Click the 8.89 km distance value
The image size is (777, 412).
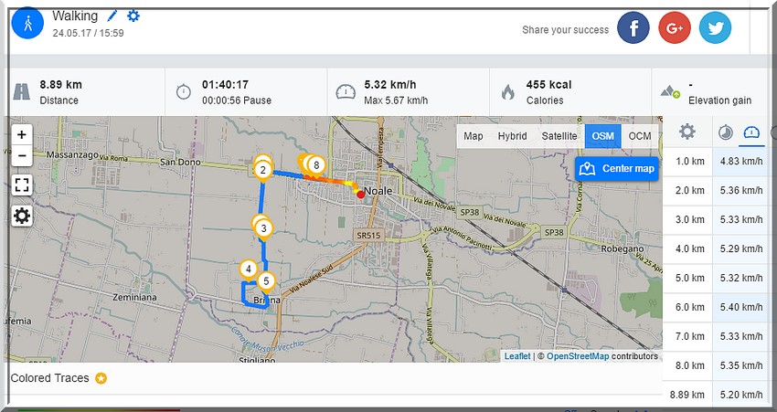[x=61, y=85]
